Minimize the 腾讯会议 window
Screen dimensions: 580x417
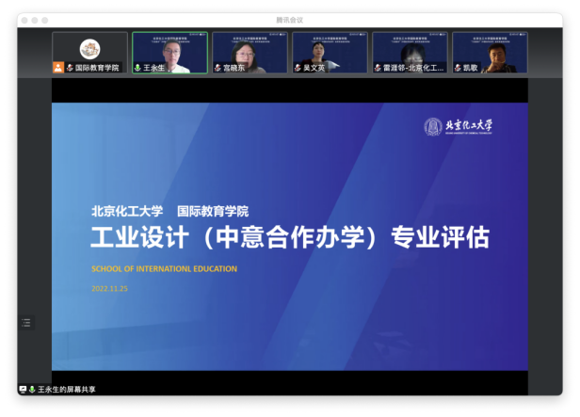(35, 21)
